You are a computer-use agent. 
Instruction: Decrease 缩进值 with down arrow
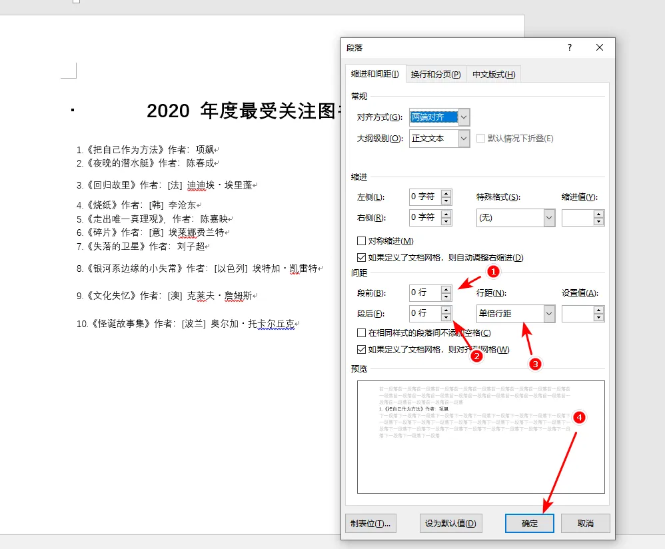(x=599, y=222)
